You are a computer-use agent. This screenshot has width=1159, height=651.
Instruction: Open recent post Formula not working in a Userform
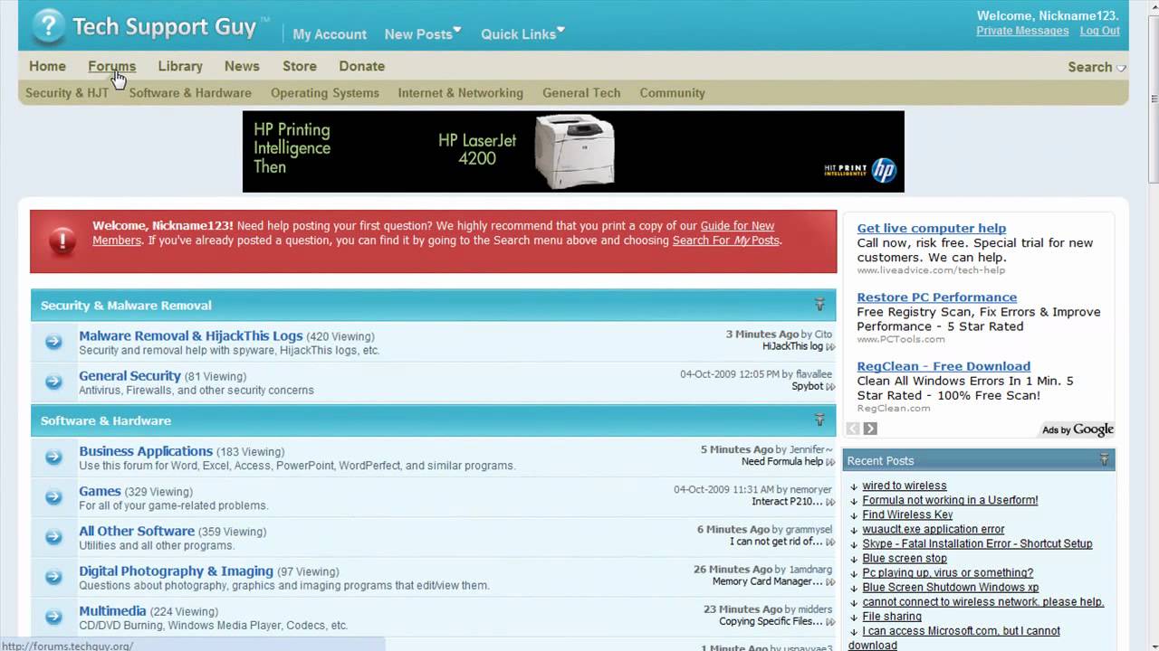tap(950, 500)
